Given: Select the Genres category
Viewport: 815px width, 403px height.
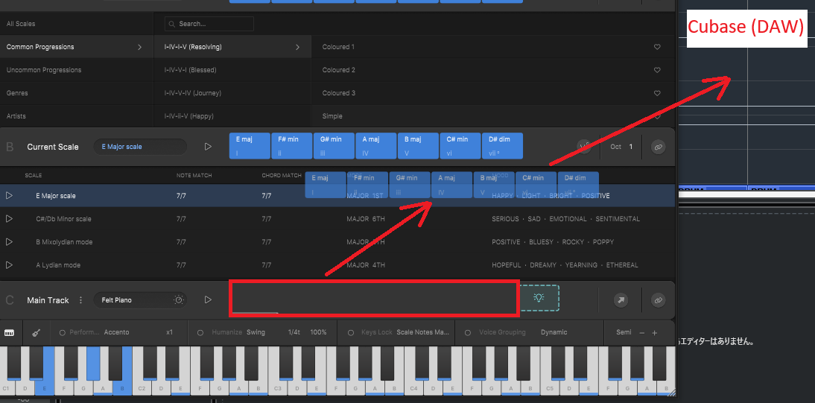Looking at the screenshot, I should pyautogui.click(x=17, y=93).
